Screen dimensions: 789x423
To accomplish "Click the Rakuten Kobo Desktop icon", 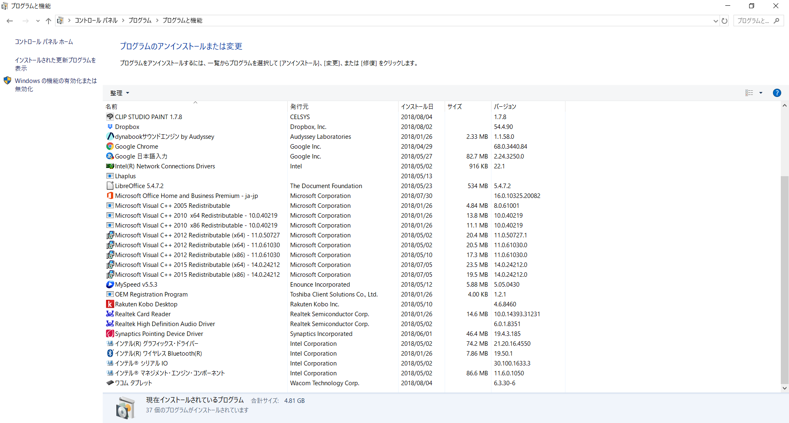I will [x=110, y=304].
